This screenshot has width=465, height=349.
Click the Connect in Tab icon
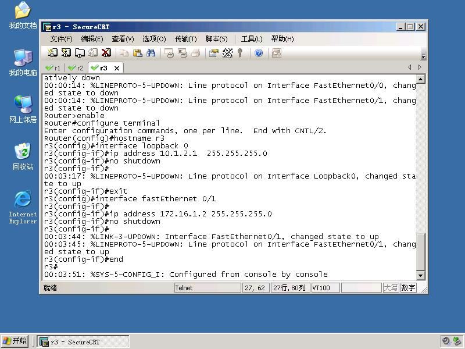[80, 53]
